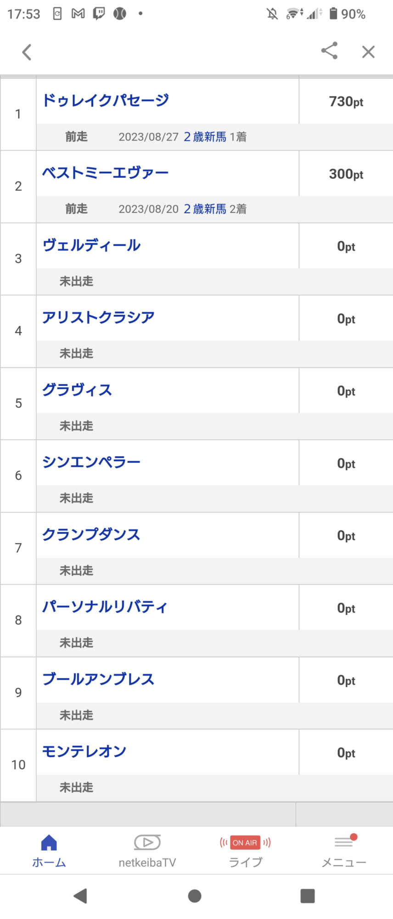Tap the back arrow in header
Image resolution: width=393 pixels, height=919 pixels.
tap(27, 52)
